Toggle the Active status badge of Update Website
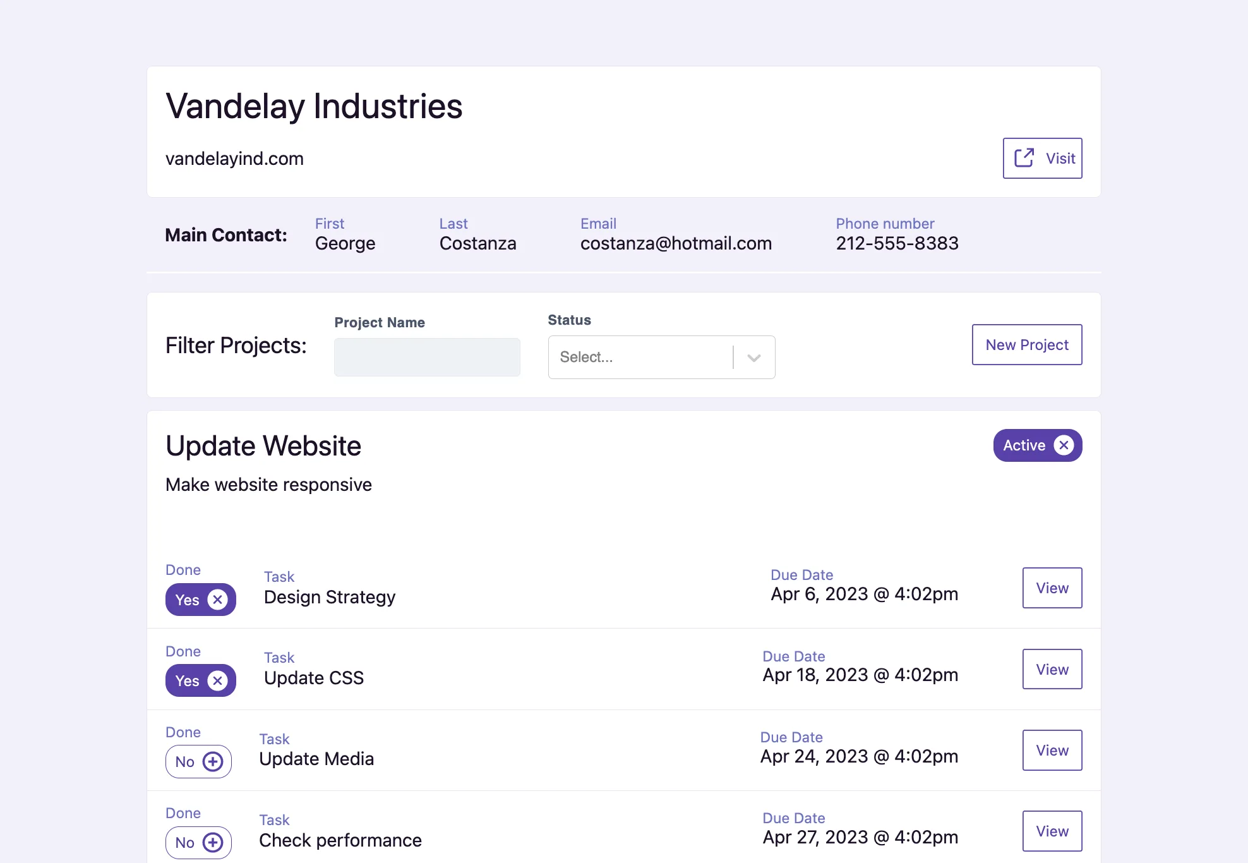This screenshot has height=863, width=1248. (1038, 445)
